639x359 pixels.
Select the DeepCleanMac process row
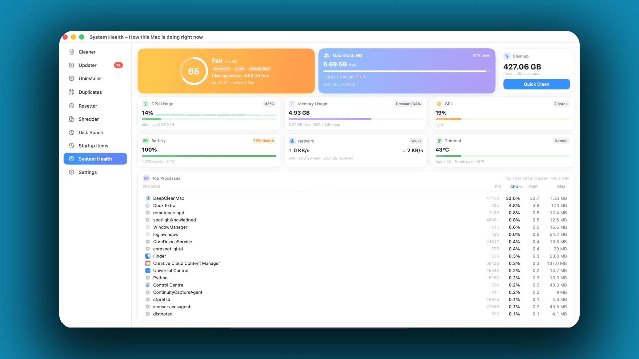356,198
